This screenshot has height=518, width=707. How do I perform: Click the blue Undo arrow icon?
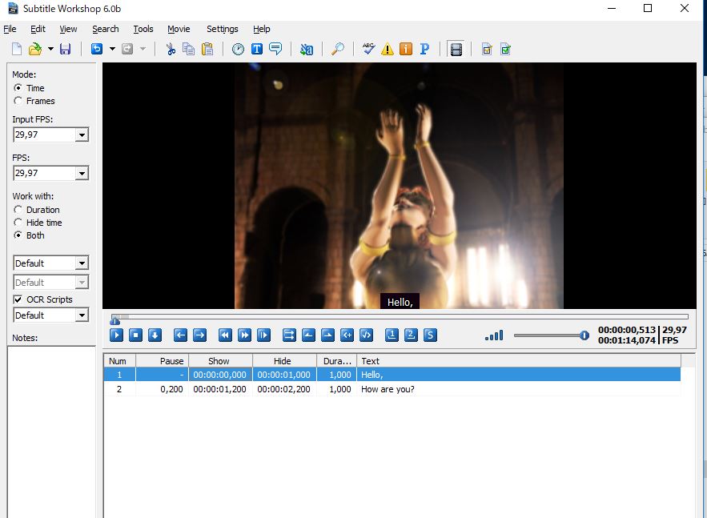click(97, 49)
